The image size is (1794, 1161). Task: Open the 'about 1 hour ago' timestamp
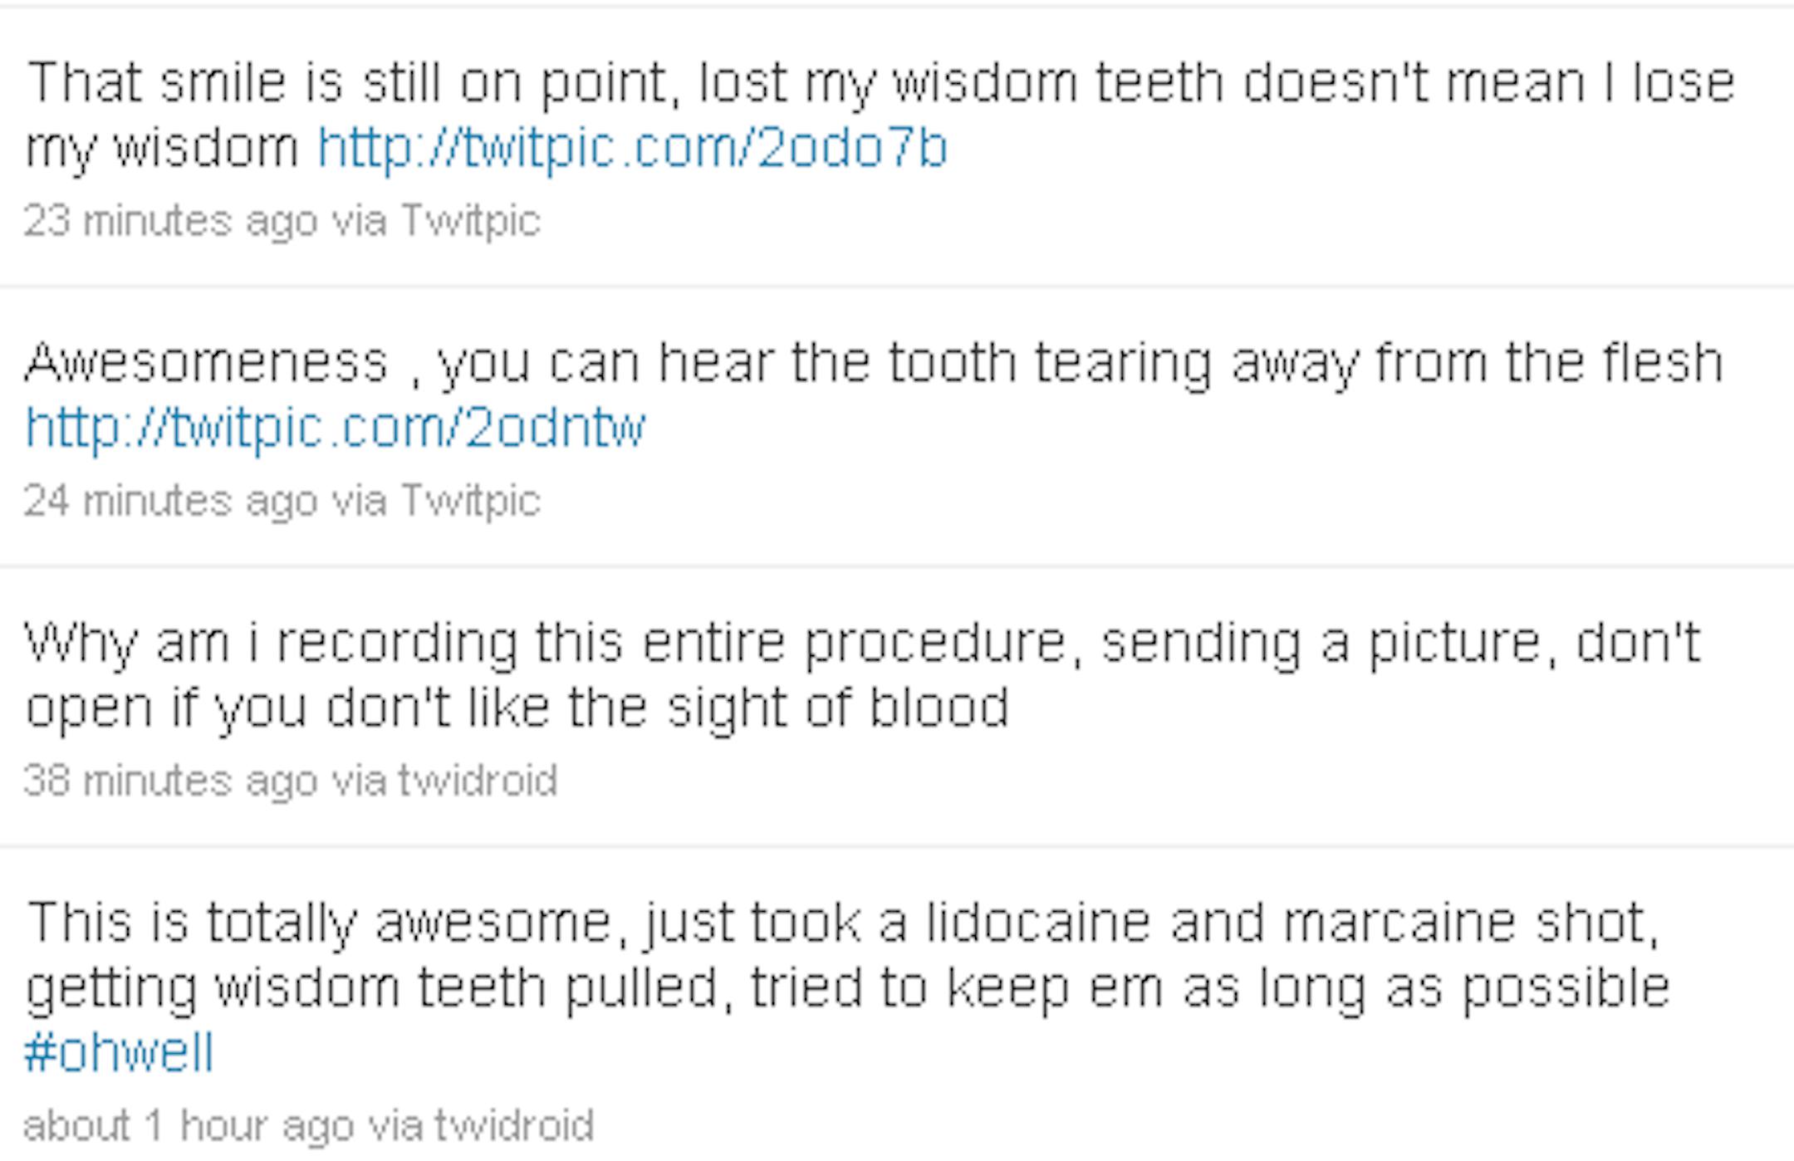click(x=189, y=1127)
